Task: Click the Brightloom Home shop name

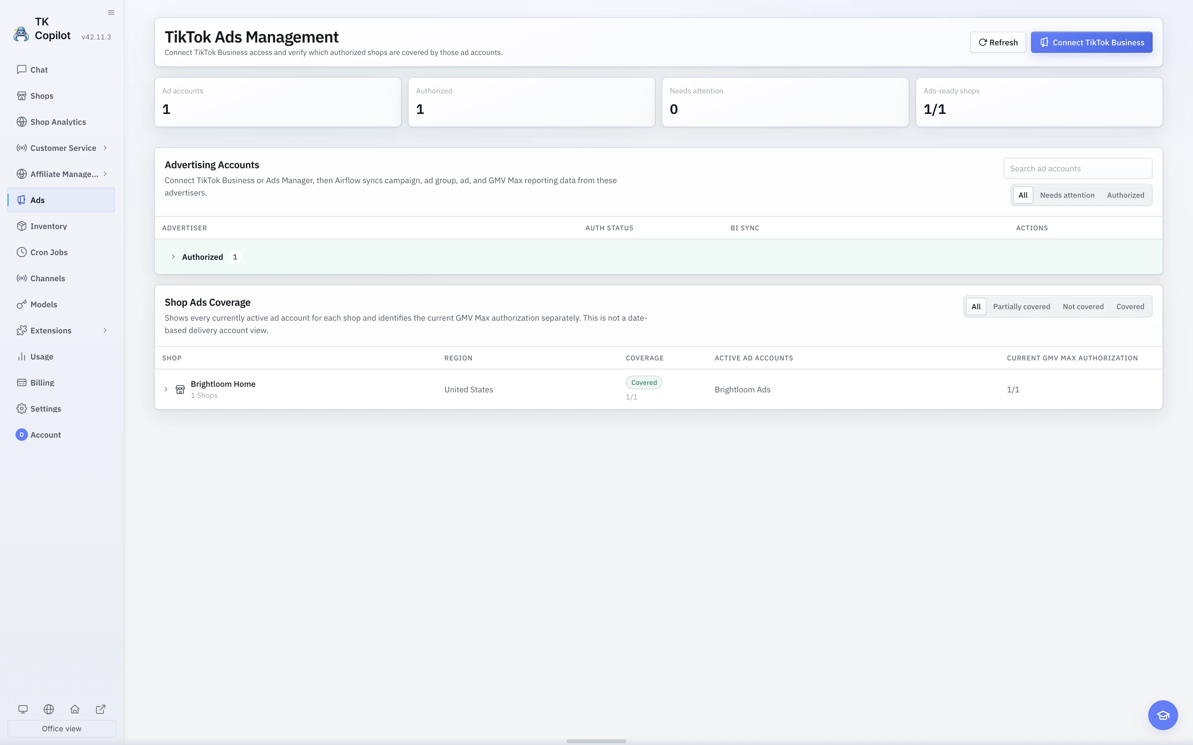Action: (x=223, y=384)
